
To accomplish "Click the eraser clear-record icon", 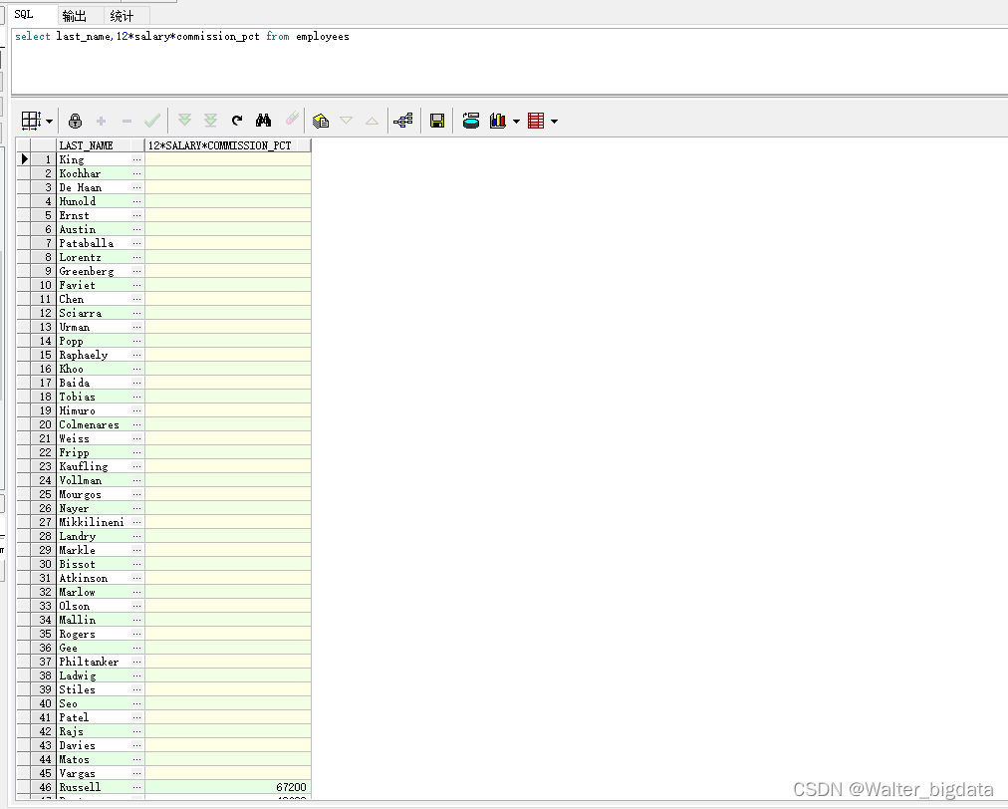I will [x=293, y=119].
